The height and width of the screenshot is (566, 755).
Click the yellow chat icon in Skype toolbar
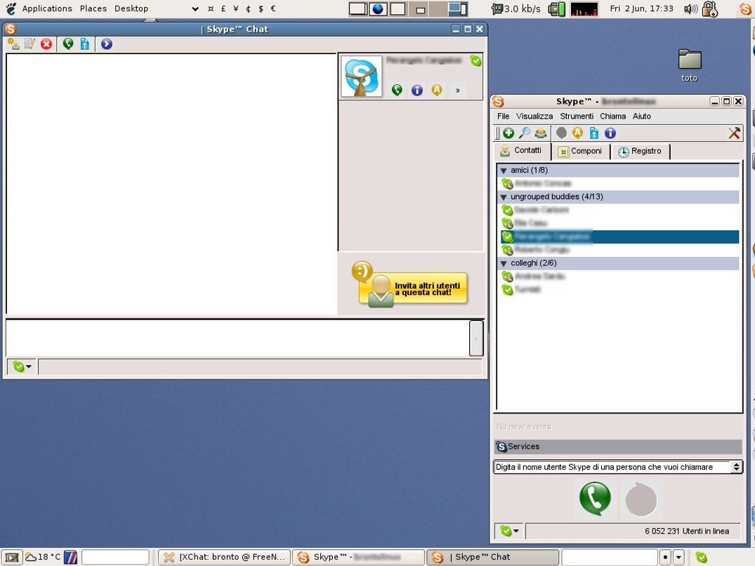[x=578, y=133]
